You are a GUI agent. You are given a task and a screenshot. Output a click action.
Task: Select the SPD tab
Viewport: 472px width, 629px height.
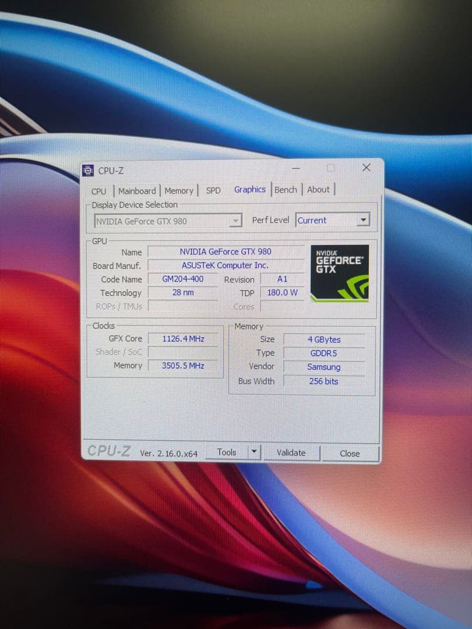[213, 190]
